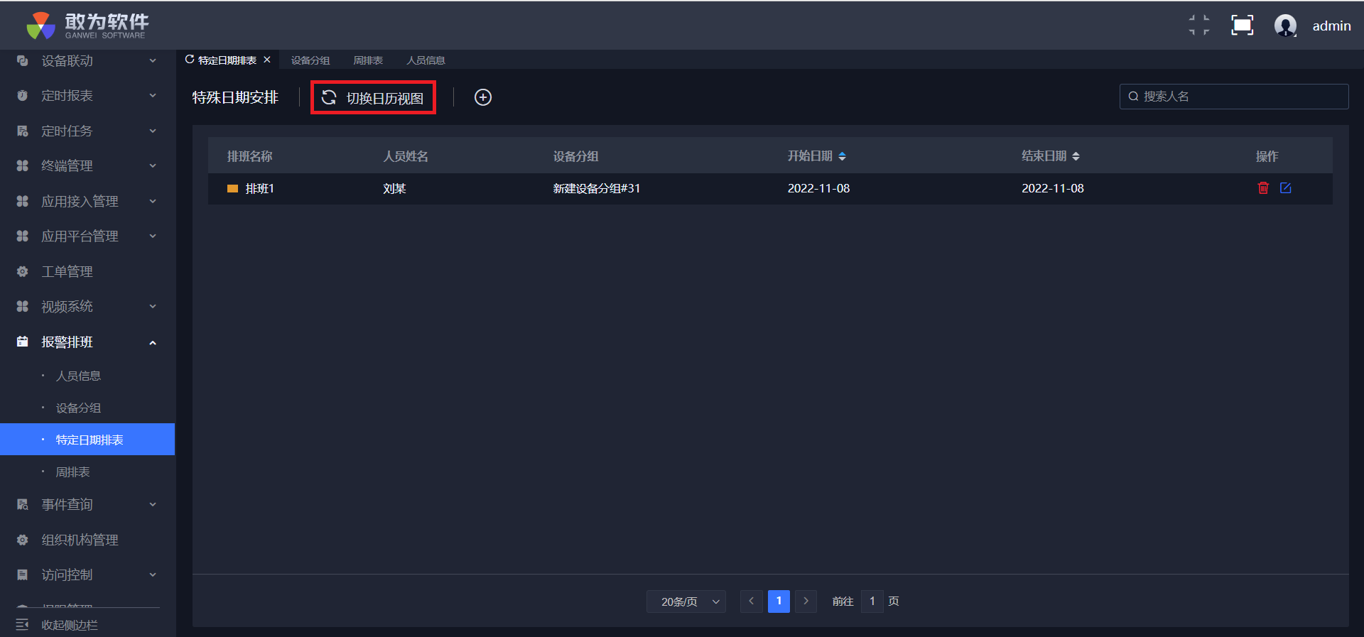Image resolution: width=1364 pixels, height=637 pixels.
Task: Sort by 开始日期 column arrows
Action: coord(842,156)
